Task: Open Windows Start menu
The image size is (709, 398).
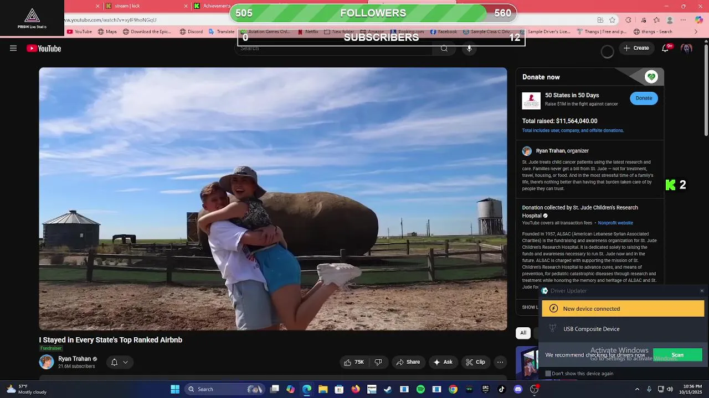Action: (x=175, y=389)
